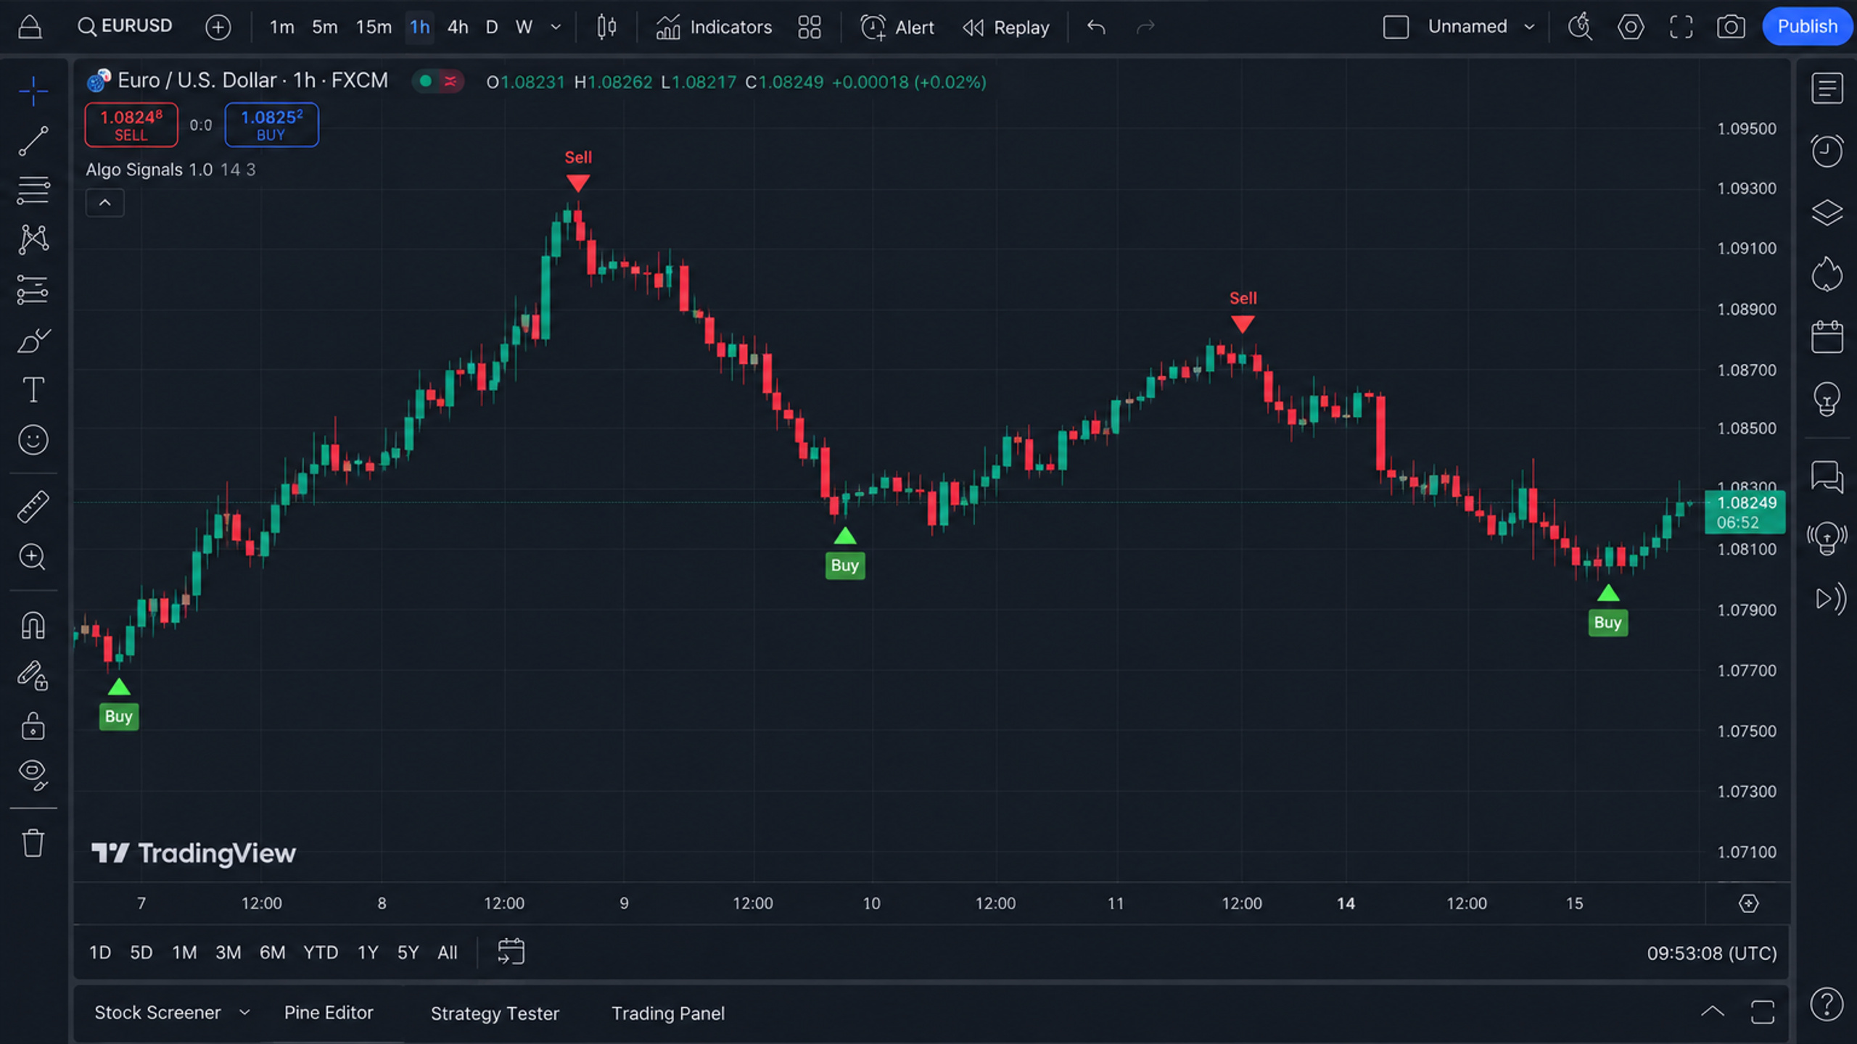Screen dimensions: 1857x1044
Task: Remove drawings with trash icon
Action: point(33,842)
